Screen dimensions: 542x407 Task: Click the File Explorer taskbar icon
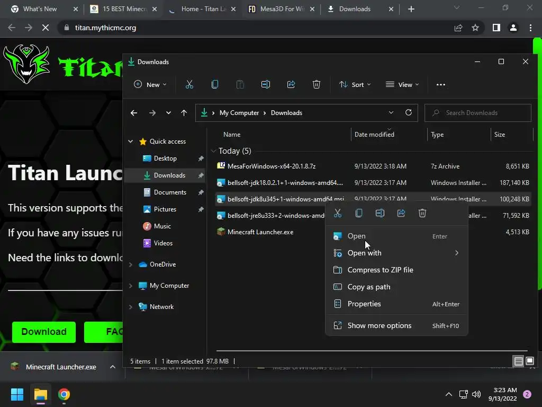[40, 394]
